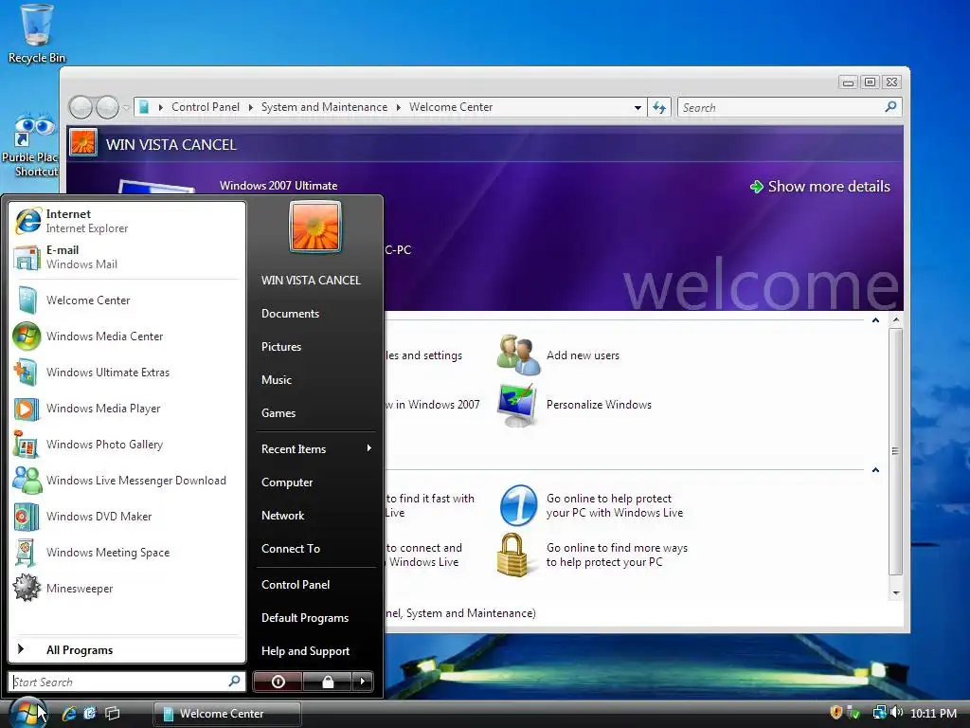
Task: Open Windows Photo Gallery
Action: point(127,445)
